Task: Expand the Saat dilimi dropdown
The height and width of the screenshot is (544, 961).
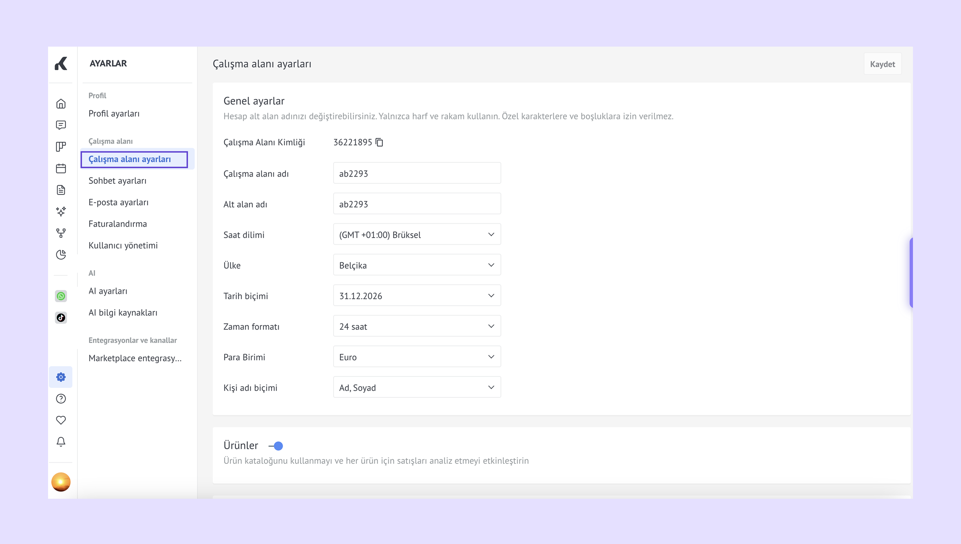Action: point(417,235)
